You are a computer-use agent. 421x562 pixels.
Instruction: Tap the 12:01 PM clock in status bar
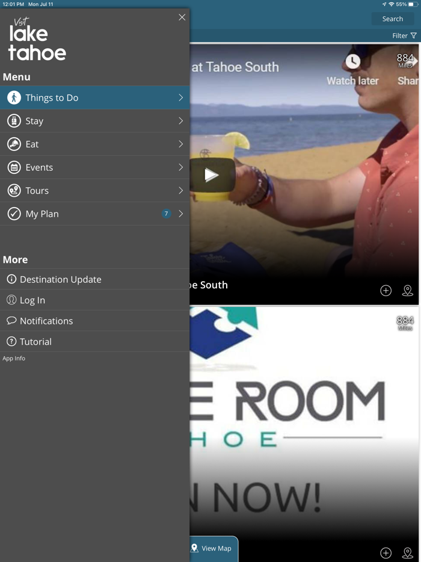pyautogui.click(x=13, y=4)
